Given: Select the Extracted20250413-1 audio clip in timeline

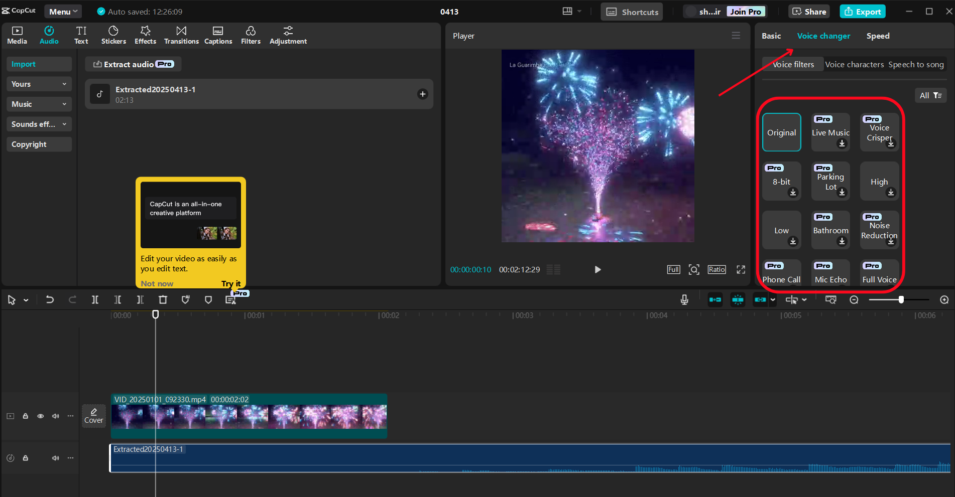Looking at the screenshot, I should tap(530, 458).
